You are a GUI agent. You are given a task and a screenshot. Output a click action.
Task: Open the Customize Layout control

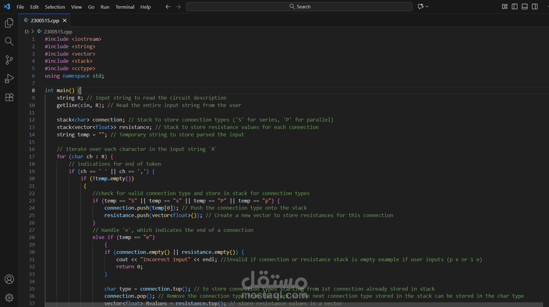click(505, 6)
